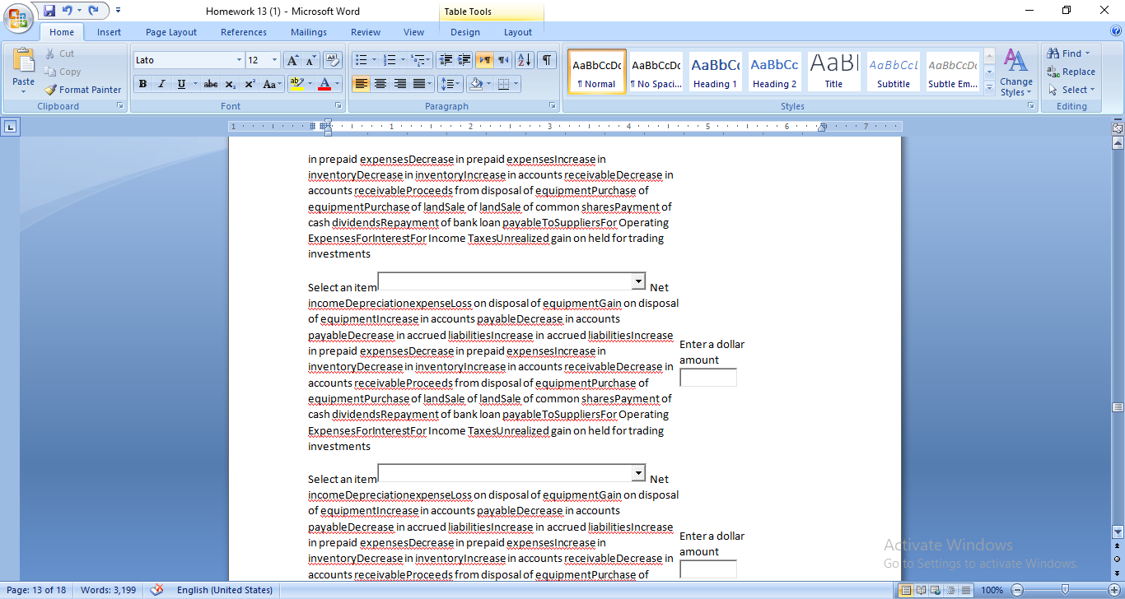Open the borders dropdown arrow
Image resolution: width=1125 pixels, height=599 pixels.
[516, 84]
